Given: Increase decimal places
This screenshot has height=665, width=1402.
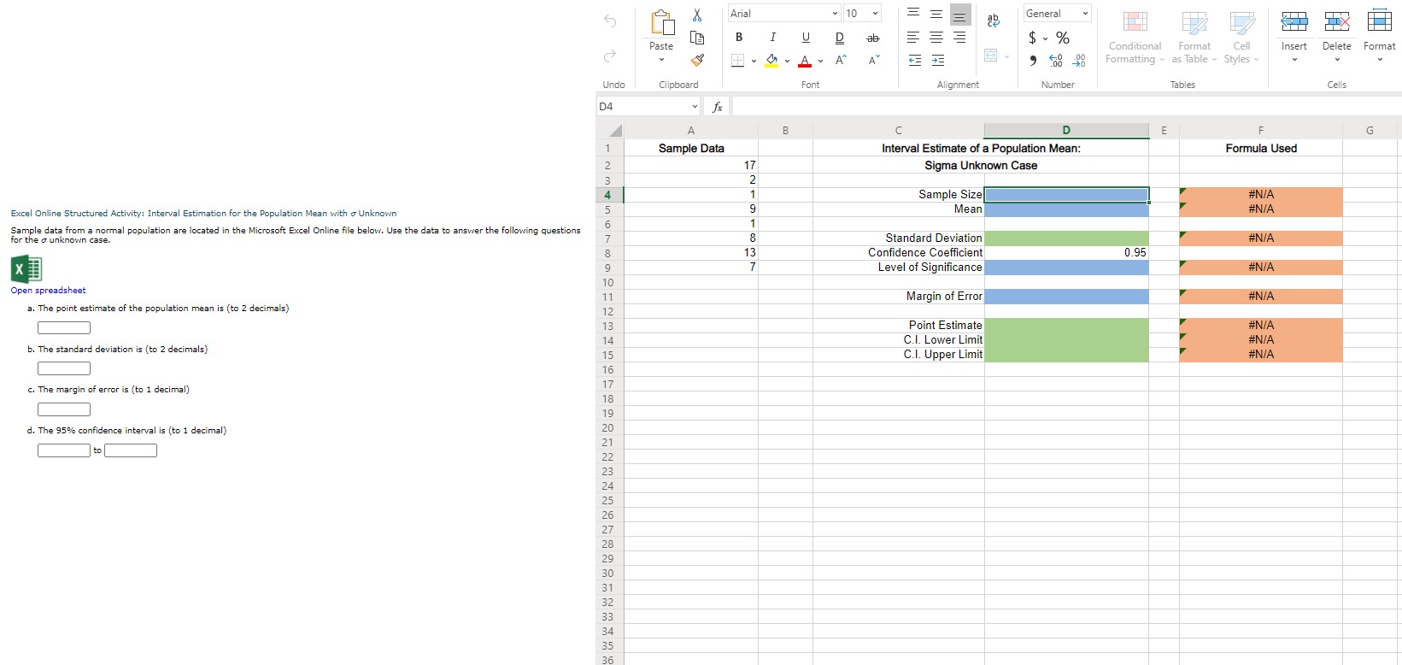Looking at the screenshot, I should [x=1056, y=60].
